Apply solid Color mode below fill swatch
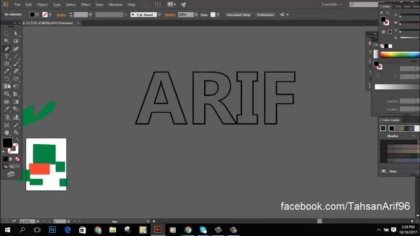 [x=5, y=159]
